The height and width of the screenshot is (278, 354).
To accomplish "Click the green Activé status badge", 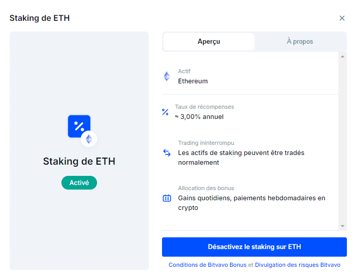I will pos(79,182).
